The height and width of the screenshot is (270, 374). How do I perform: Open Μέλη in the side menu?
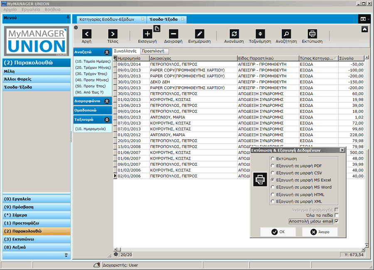(x=37, y=71)
